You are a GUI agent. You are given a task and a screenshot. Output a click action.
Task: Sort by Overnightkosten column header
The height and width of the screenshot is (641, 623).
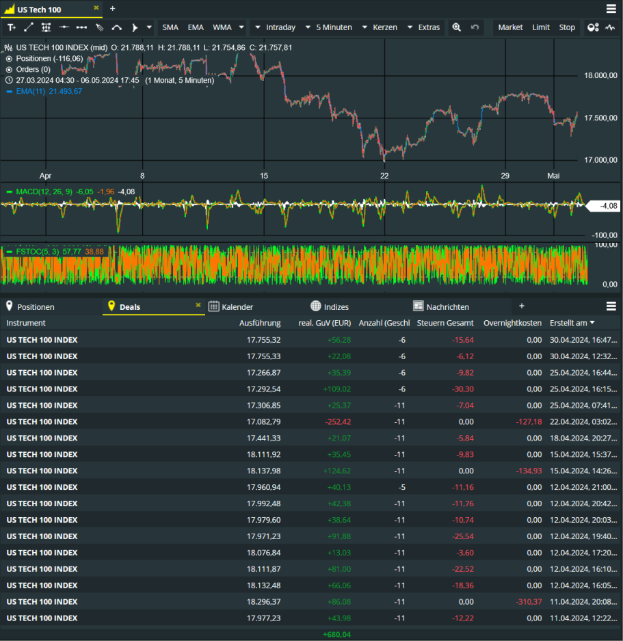tap(512, 323)
